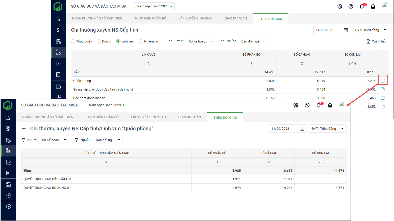Open detail icon for Quốc phòng row
The width and height of the screenshot is (394, 221).
[x=383, y=81]
